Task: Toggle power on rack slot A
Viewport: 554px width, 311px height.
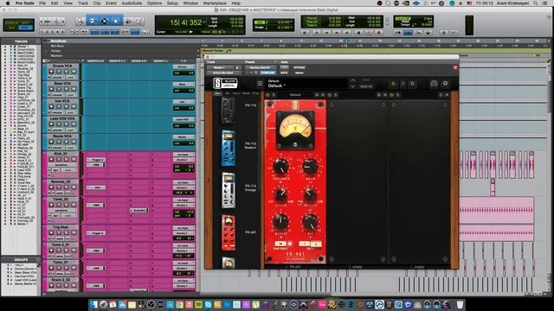Action: [267, 95]
